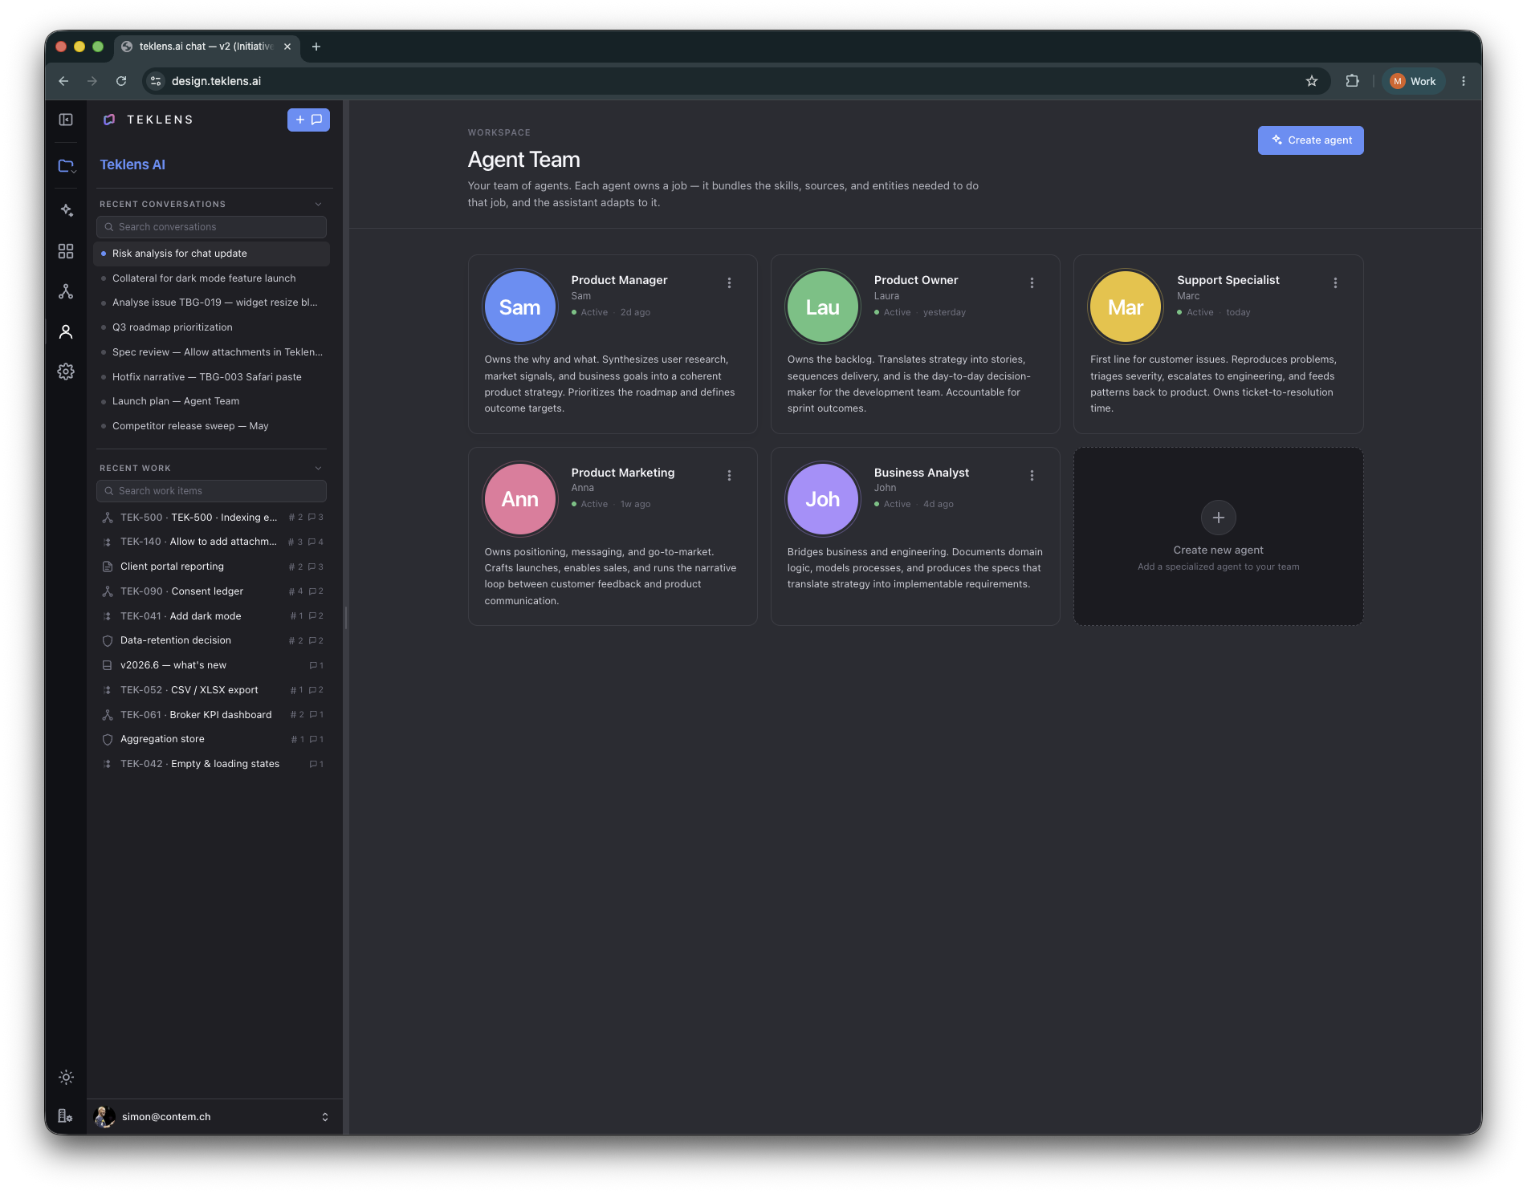Open the settings gear in rail
Image resolution: width=1527 pixels, height=1194 pixels.
pos(66,372)
